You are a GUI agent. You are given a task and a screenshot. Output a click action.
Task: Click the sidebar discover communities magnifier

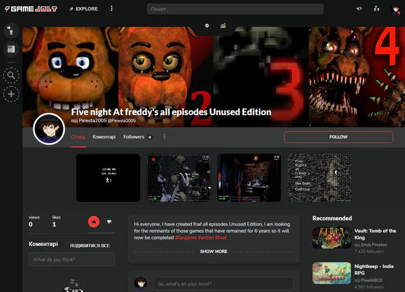[x=11, y=76]
